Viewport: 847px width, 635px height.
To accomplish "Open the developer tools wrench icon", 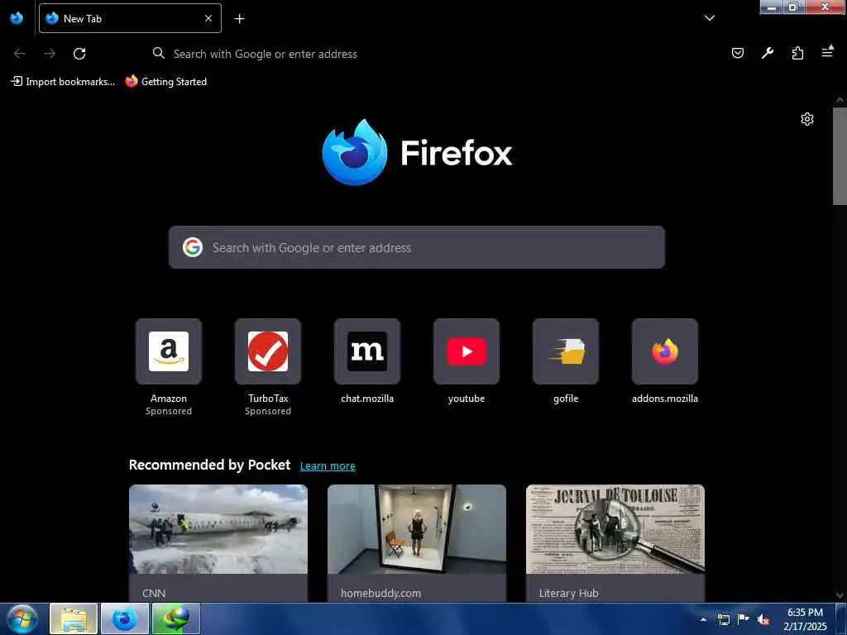I will 767,53.
